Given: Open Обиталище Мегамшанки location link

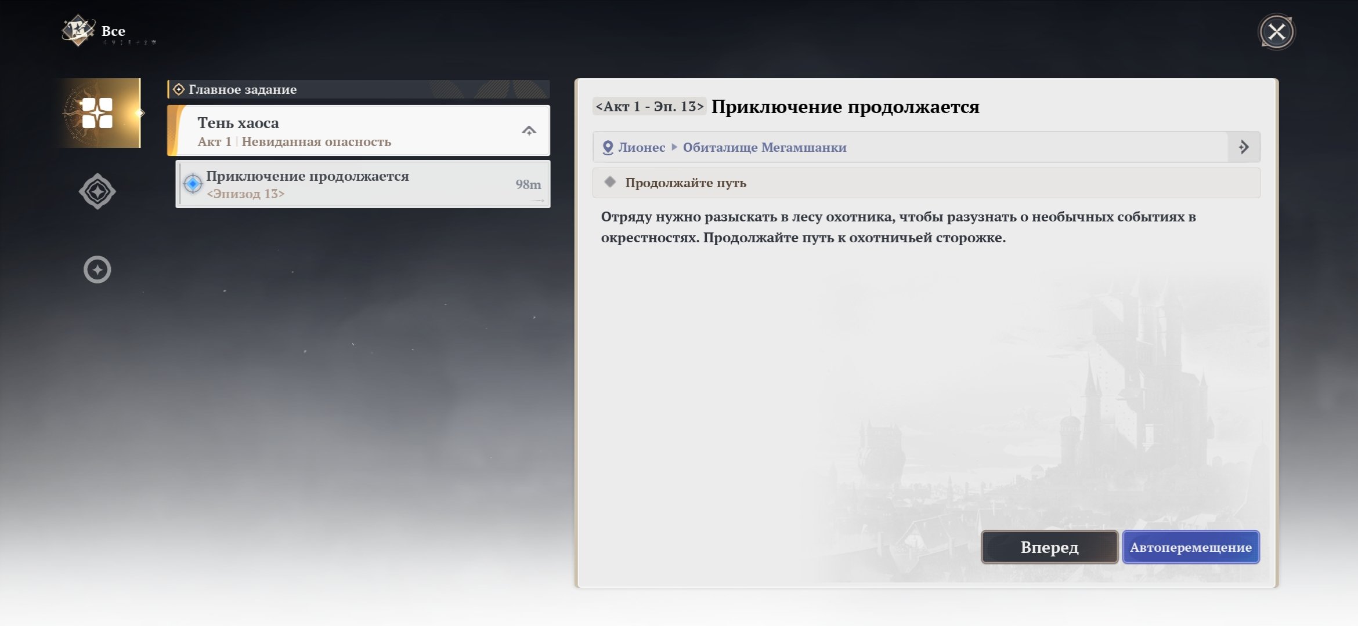Looking at the screenshot, I should (x=764, y=147).
